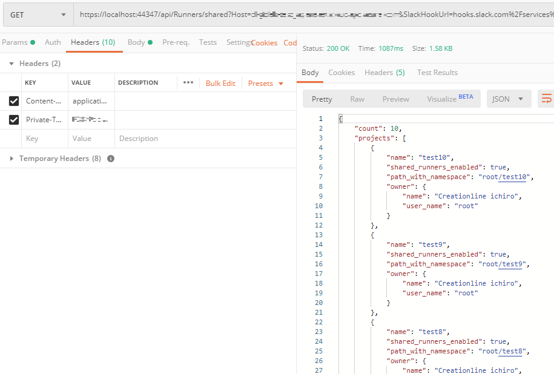Select the Preview view

[x=395, y=99]
